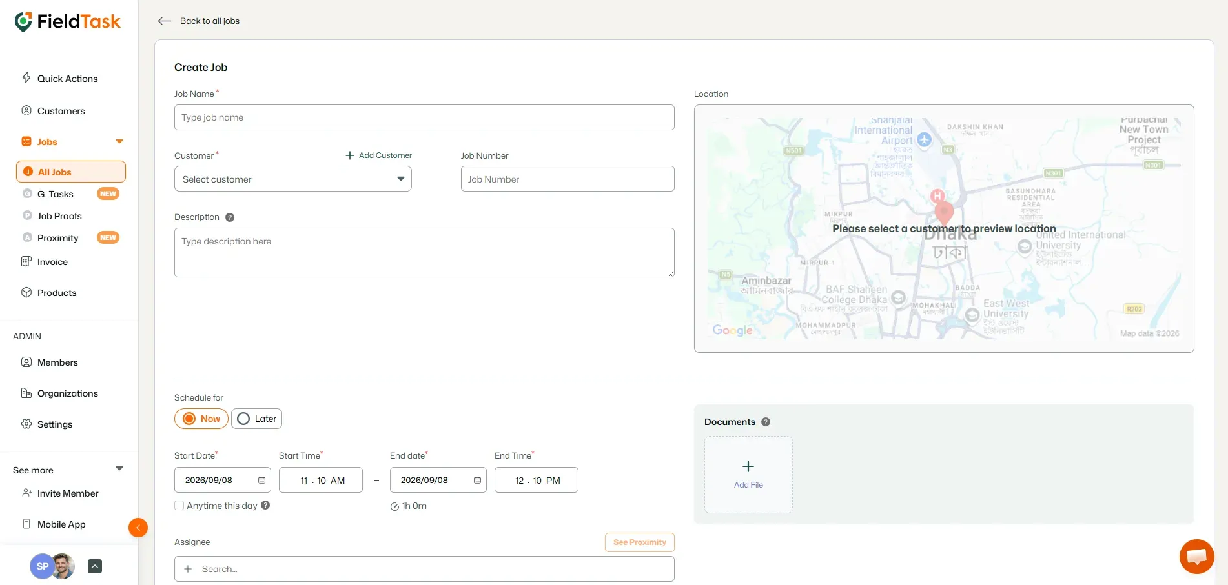Image resolution: width=1228 pixels, height=585 pixels.
Task: Collapse the See more section
Action: (x=119, y=469)
